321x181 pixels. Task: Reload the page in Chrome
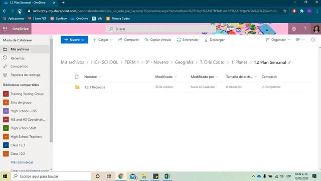click(x=20, y=11)
